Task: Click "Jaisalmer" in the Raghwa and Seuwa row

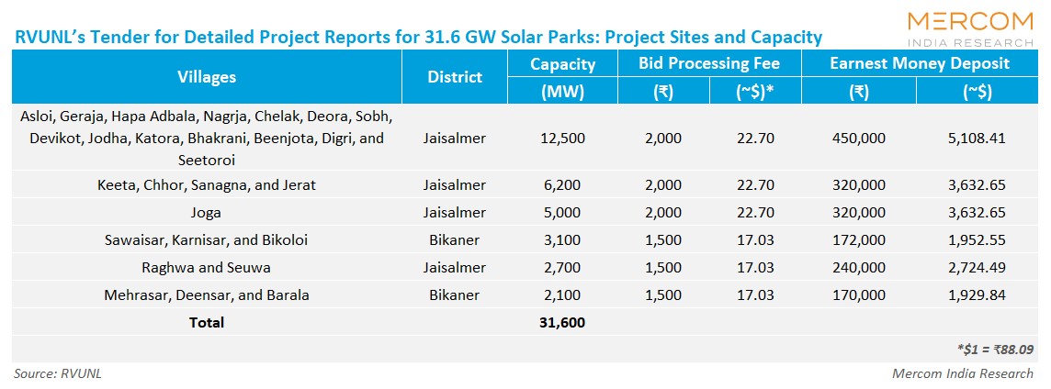Action: pos(455,267)
